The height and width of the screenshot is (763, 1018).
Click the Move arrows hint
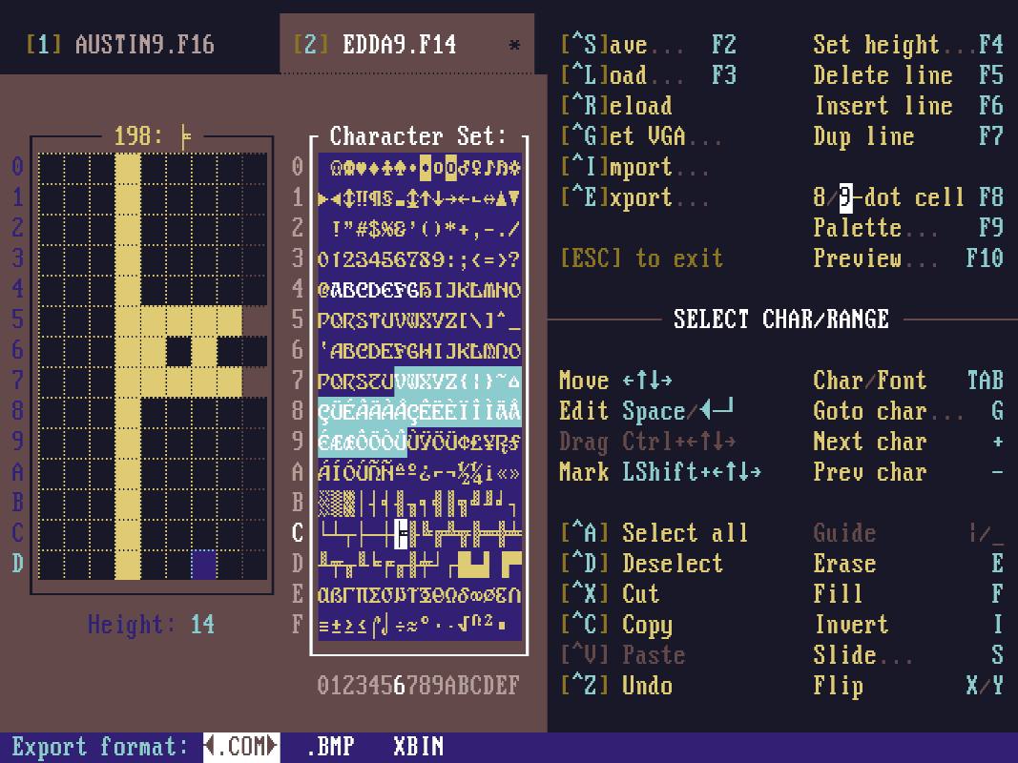[615, 381]
